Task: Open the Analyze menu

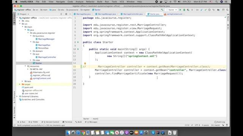Action: (x=79, y=2)
